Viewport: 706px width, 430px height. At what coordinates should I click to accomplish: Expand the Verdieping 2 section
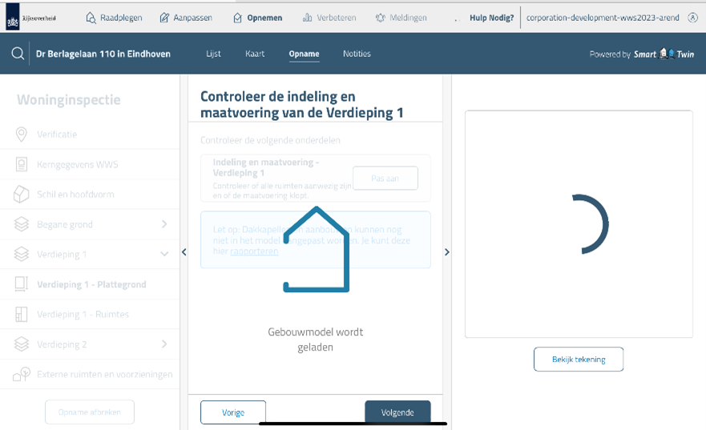pyautogui.click(x=164, y=344)
